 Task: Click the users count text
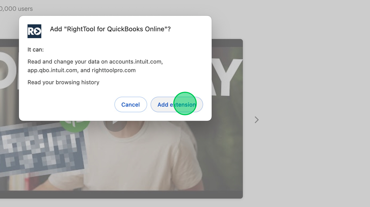click(x=16, y=9)
